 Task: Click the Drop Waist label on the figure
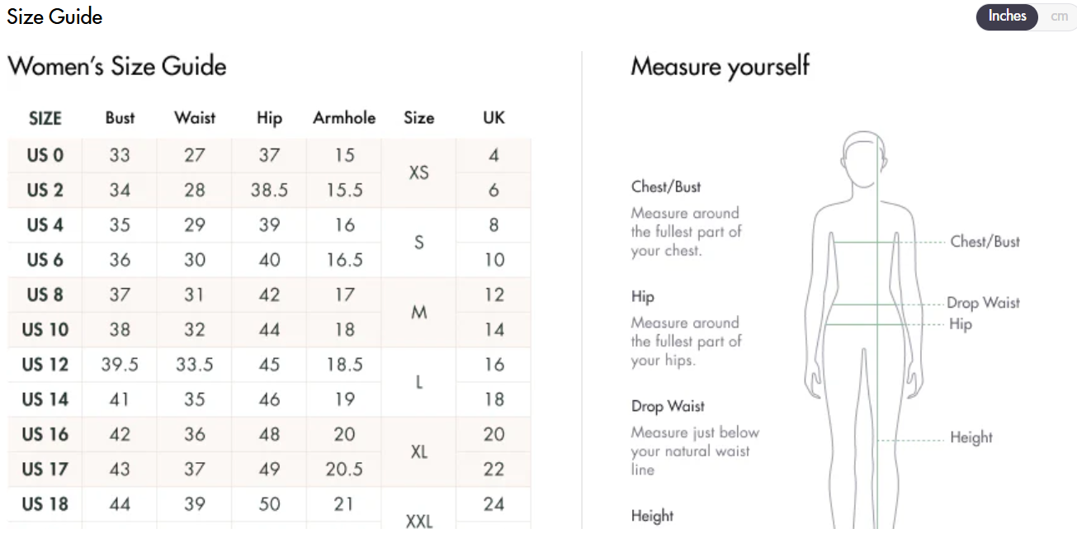point(983,303)
